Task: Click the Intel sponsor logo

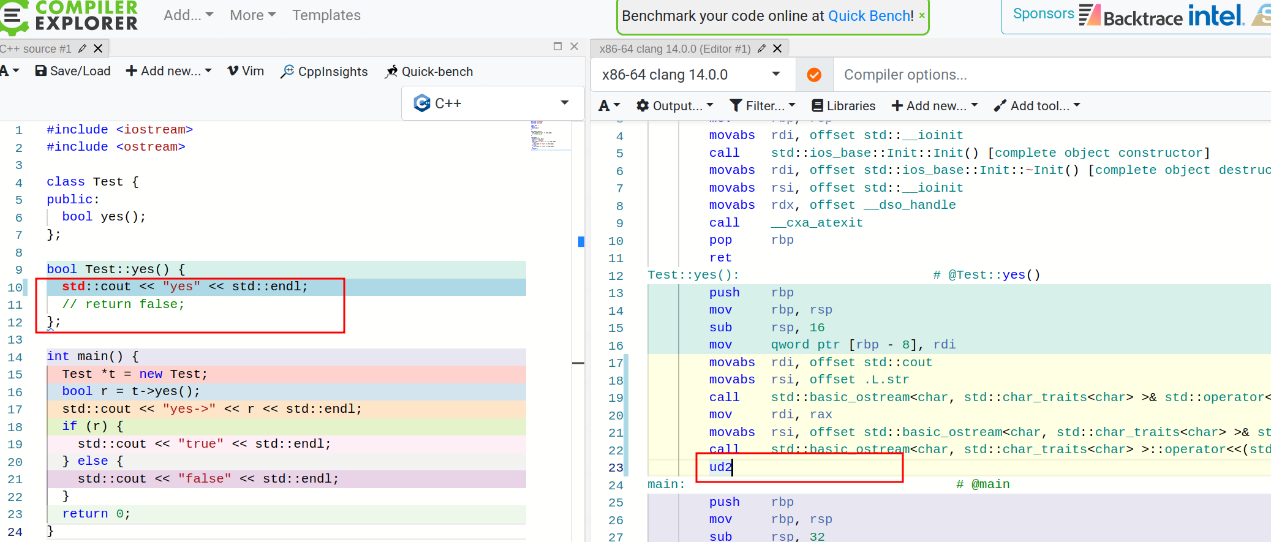Action: point(1216,15)
